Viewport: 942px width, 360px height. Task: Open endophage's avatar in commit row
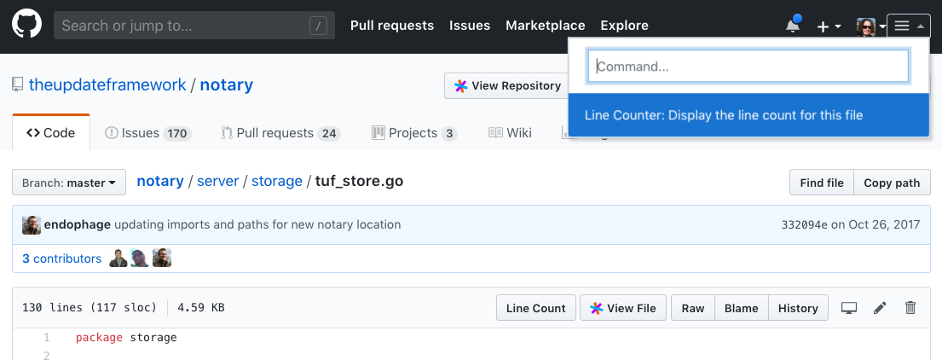point(32,224)
